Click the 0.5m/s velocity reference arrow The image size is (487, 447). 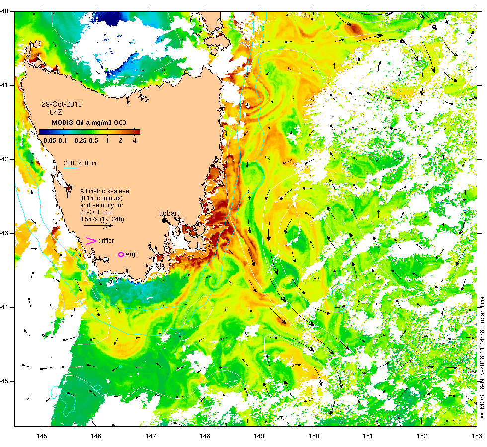[x=98, y=225]
